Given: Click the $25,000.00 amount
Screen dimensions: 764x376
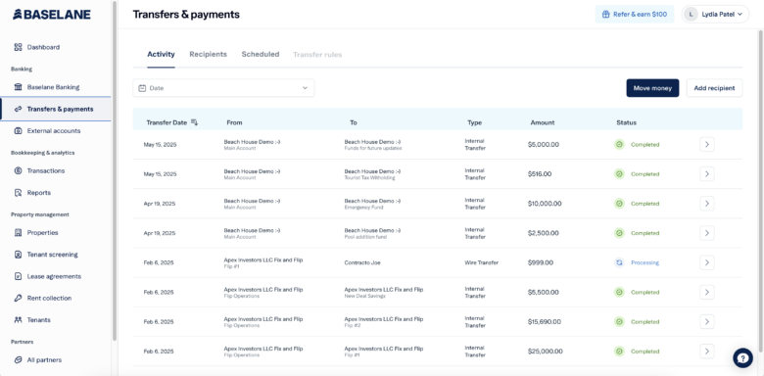Looking at the screenshot, I should [546, 352].
